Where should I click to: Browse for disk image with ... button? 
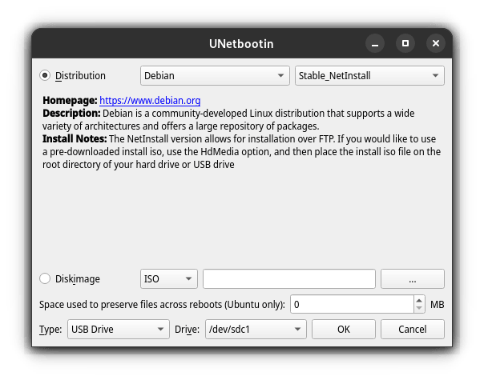coord(412,278)
